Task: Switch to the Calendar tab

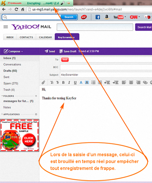Action: click(x=45, y=37)
